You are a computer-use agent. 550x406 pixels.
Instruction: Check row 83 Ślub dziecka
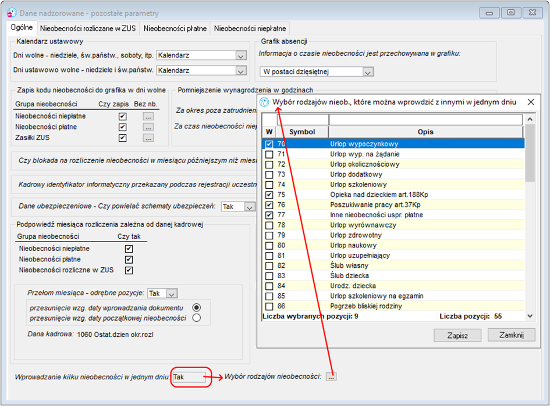[269, 276]
